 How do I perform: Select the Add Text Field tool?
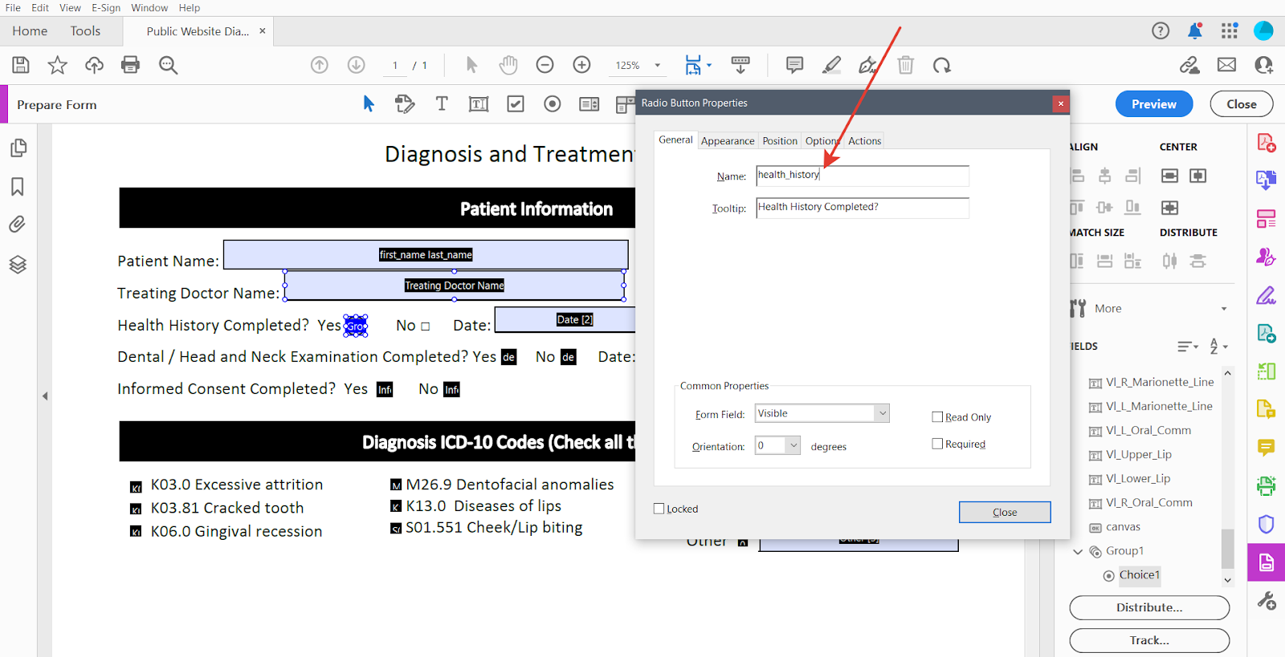(479, 104)
